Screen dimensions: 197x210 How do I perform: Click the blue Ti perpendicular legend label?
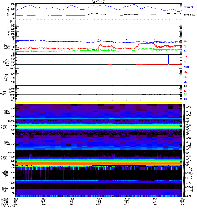coord(185,99)
